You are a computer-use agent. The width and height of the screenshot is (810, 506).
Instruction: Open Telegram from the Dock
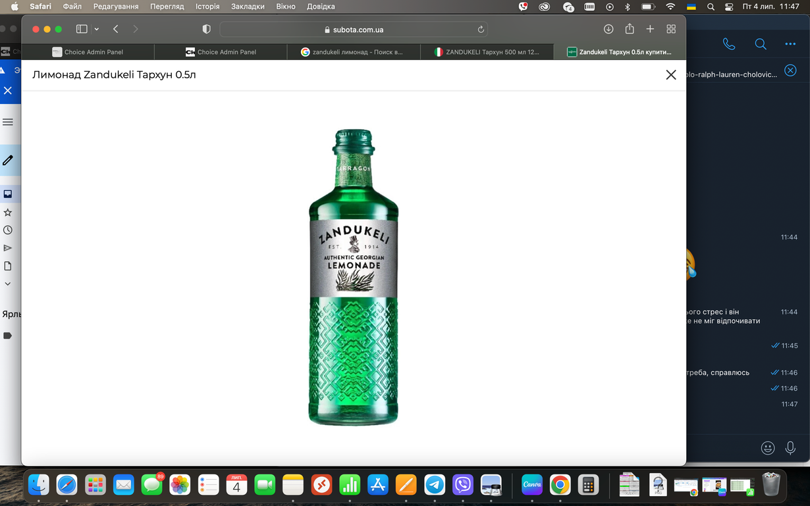pyautogui.click(x=435, y=485)
